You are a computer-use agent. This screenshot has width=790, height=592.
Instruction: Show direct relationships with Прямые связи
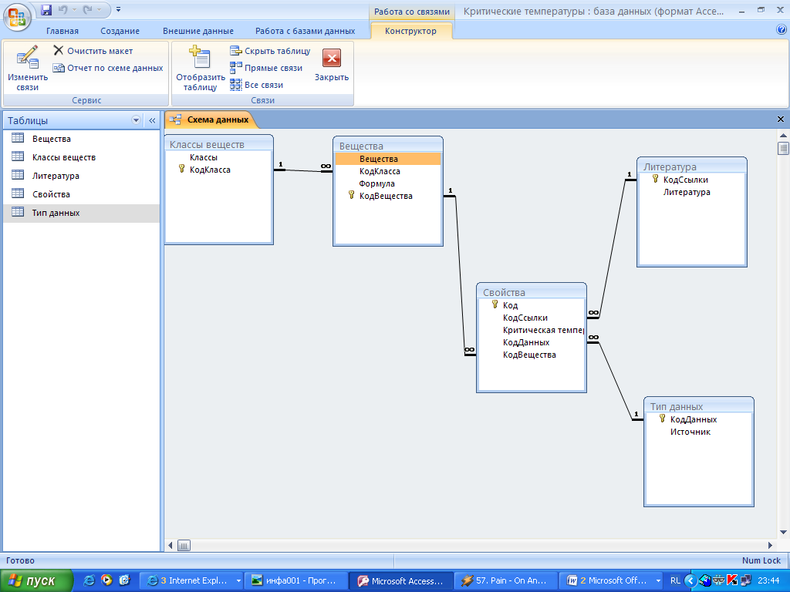click(266, 68)
